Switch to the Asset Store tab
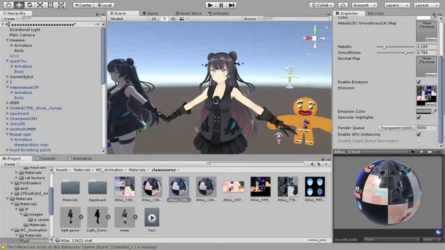 click(188, 13)
